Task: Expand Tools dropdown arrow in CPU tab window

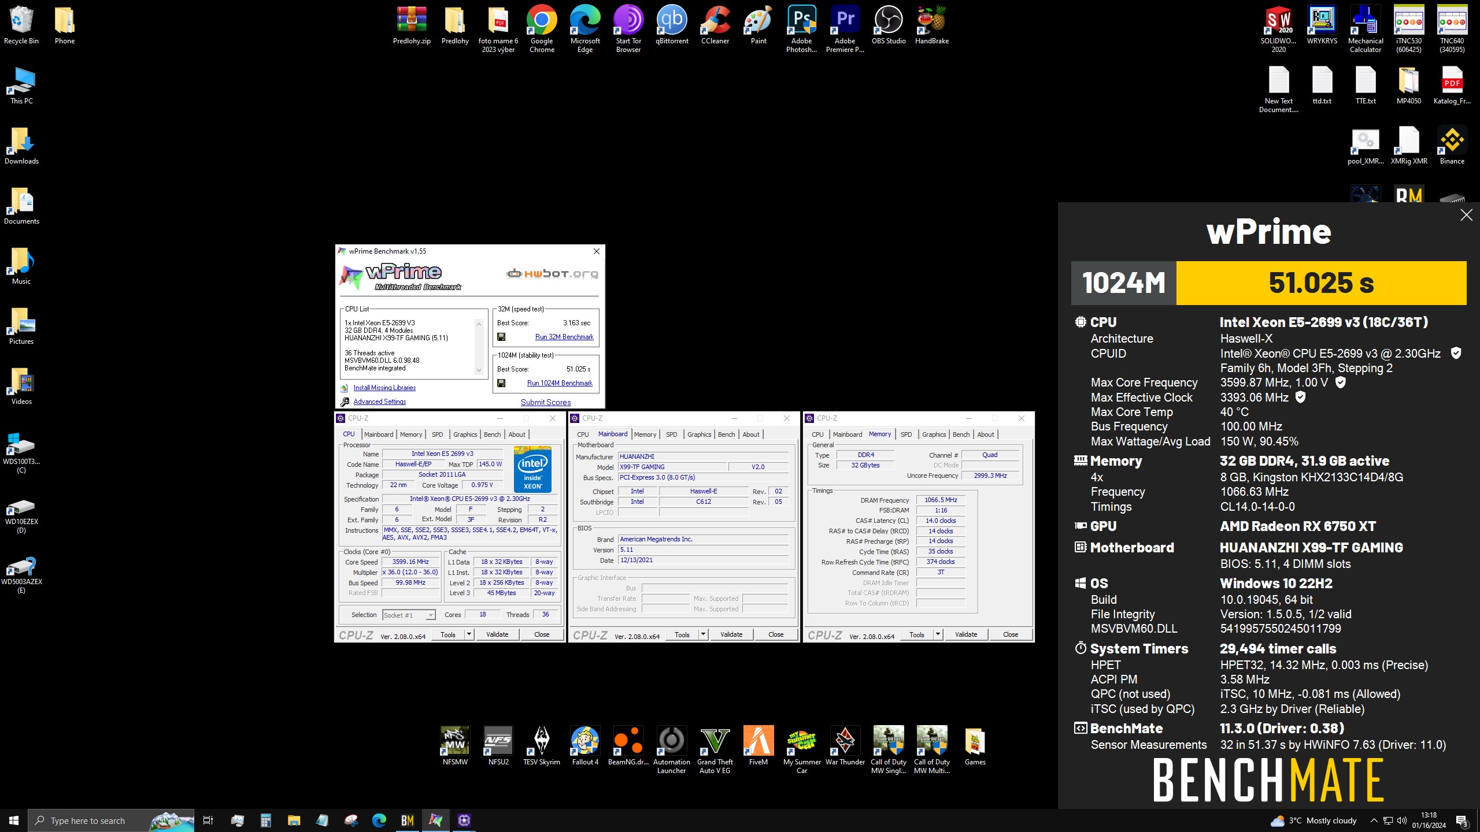Action: pyautogui.click(x=469, y=634)
